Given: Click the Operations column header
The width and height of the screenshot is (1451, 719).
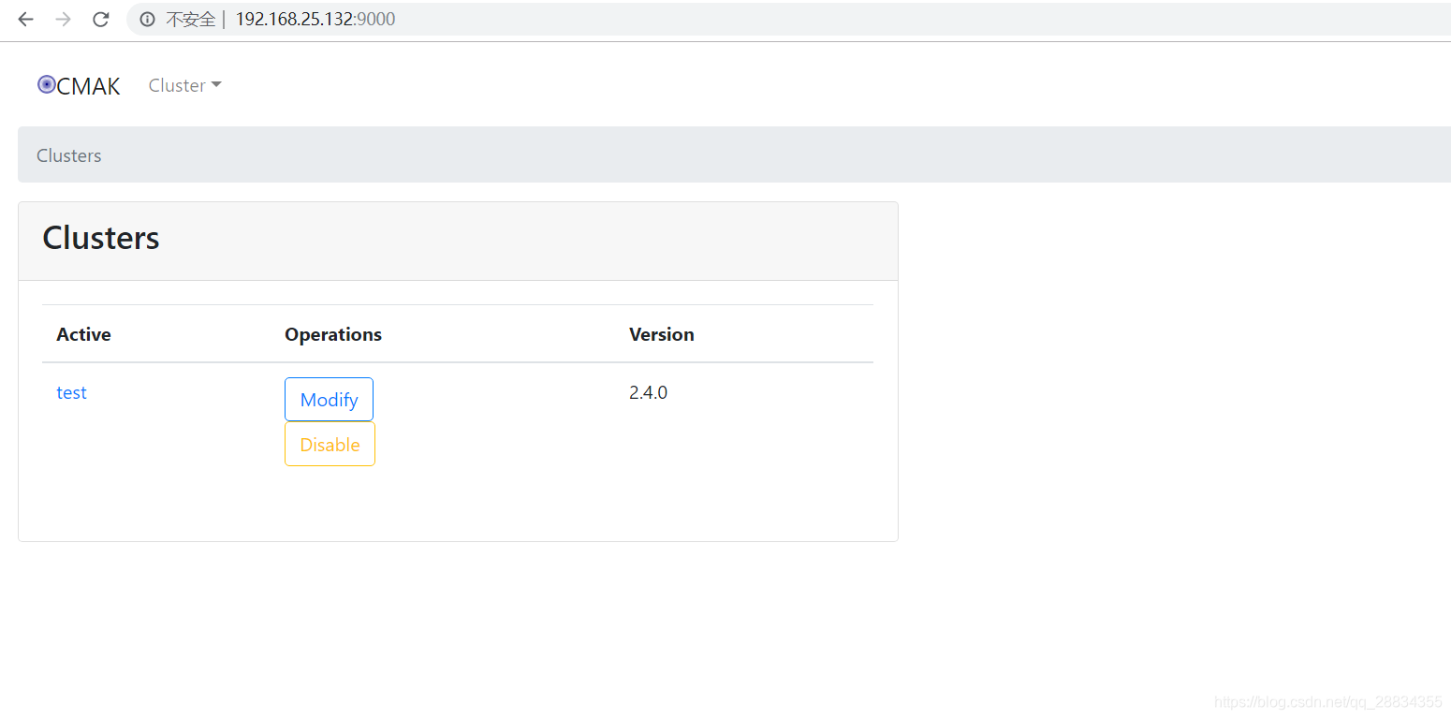Looking at the screenshot, I should [x=333, y=334].
